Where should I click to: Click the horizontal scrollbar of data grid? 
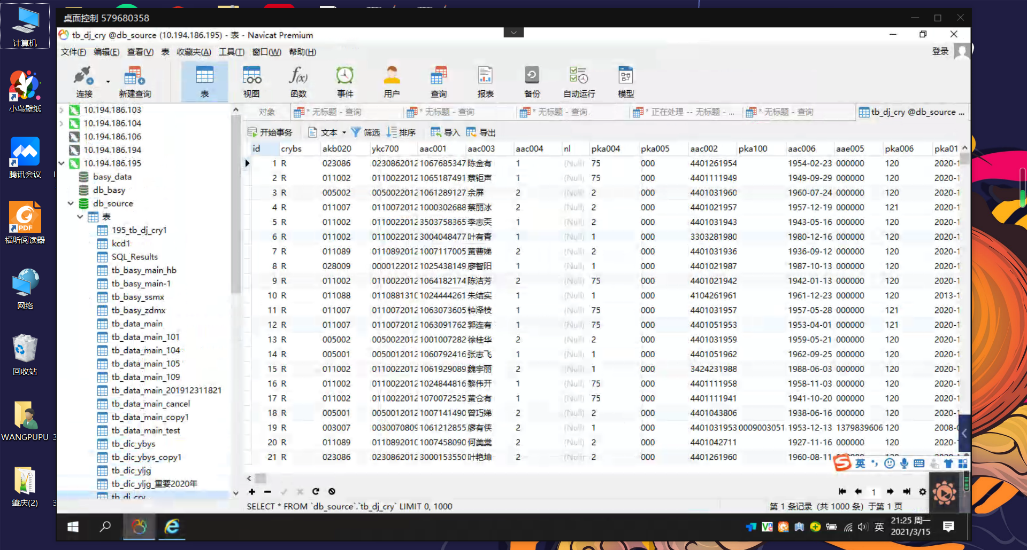coord(260,478)
